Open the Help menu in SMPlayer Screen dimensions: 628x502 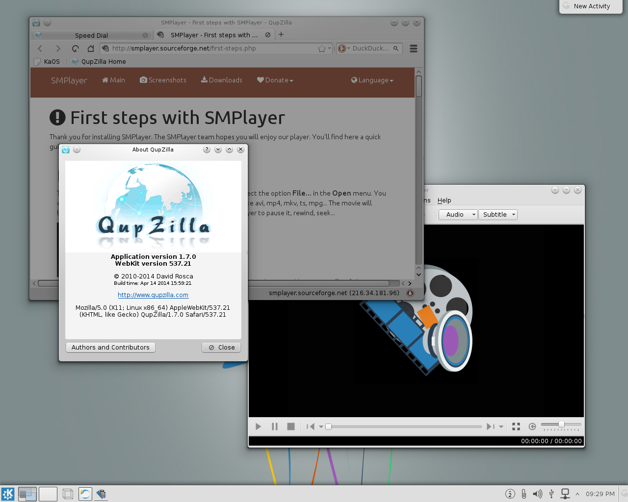444,200
